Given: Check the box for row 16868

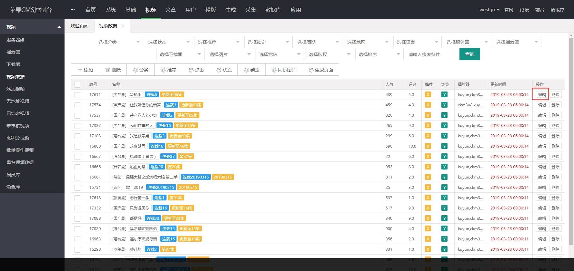Looking at the screenshot, I should coord(77,146).
